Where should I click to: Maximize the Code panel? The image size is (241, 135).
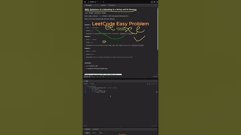(154, 81)
